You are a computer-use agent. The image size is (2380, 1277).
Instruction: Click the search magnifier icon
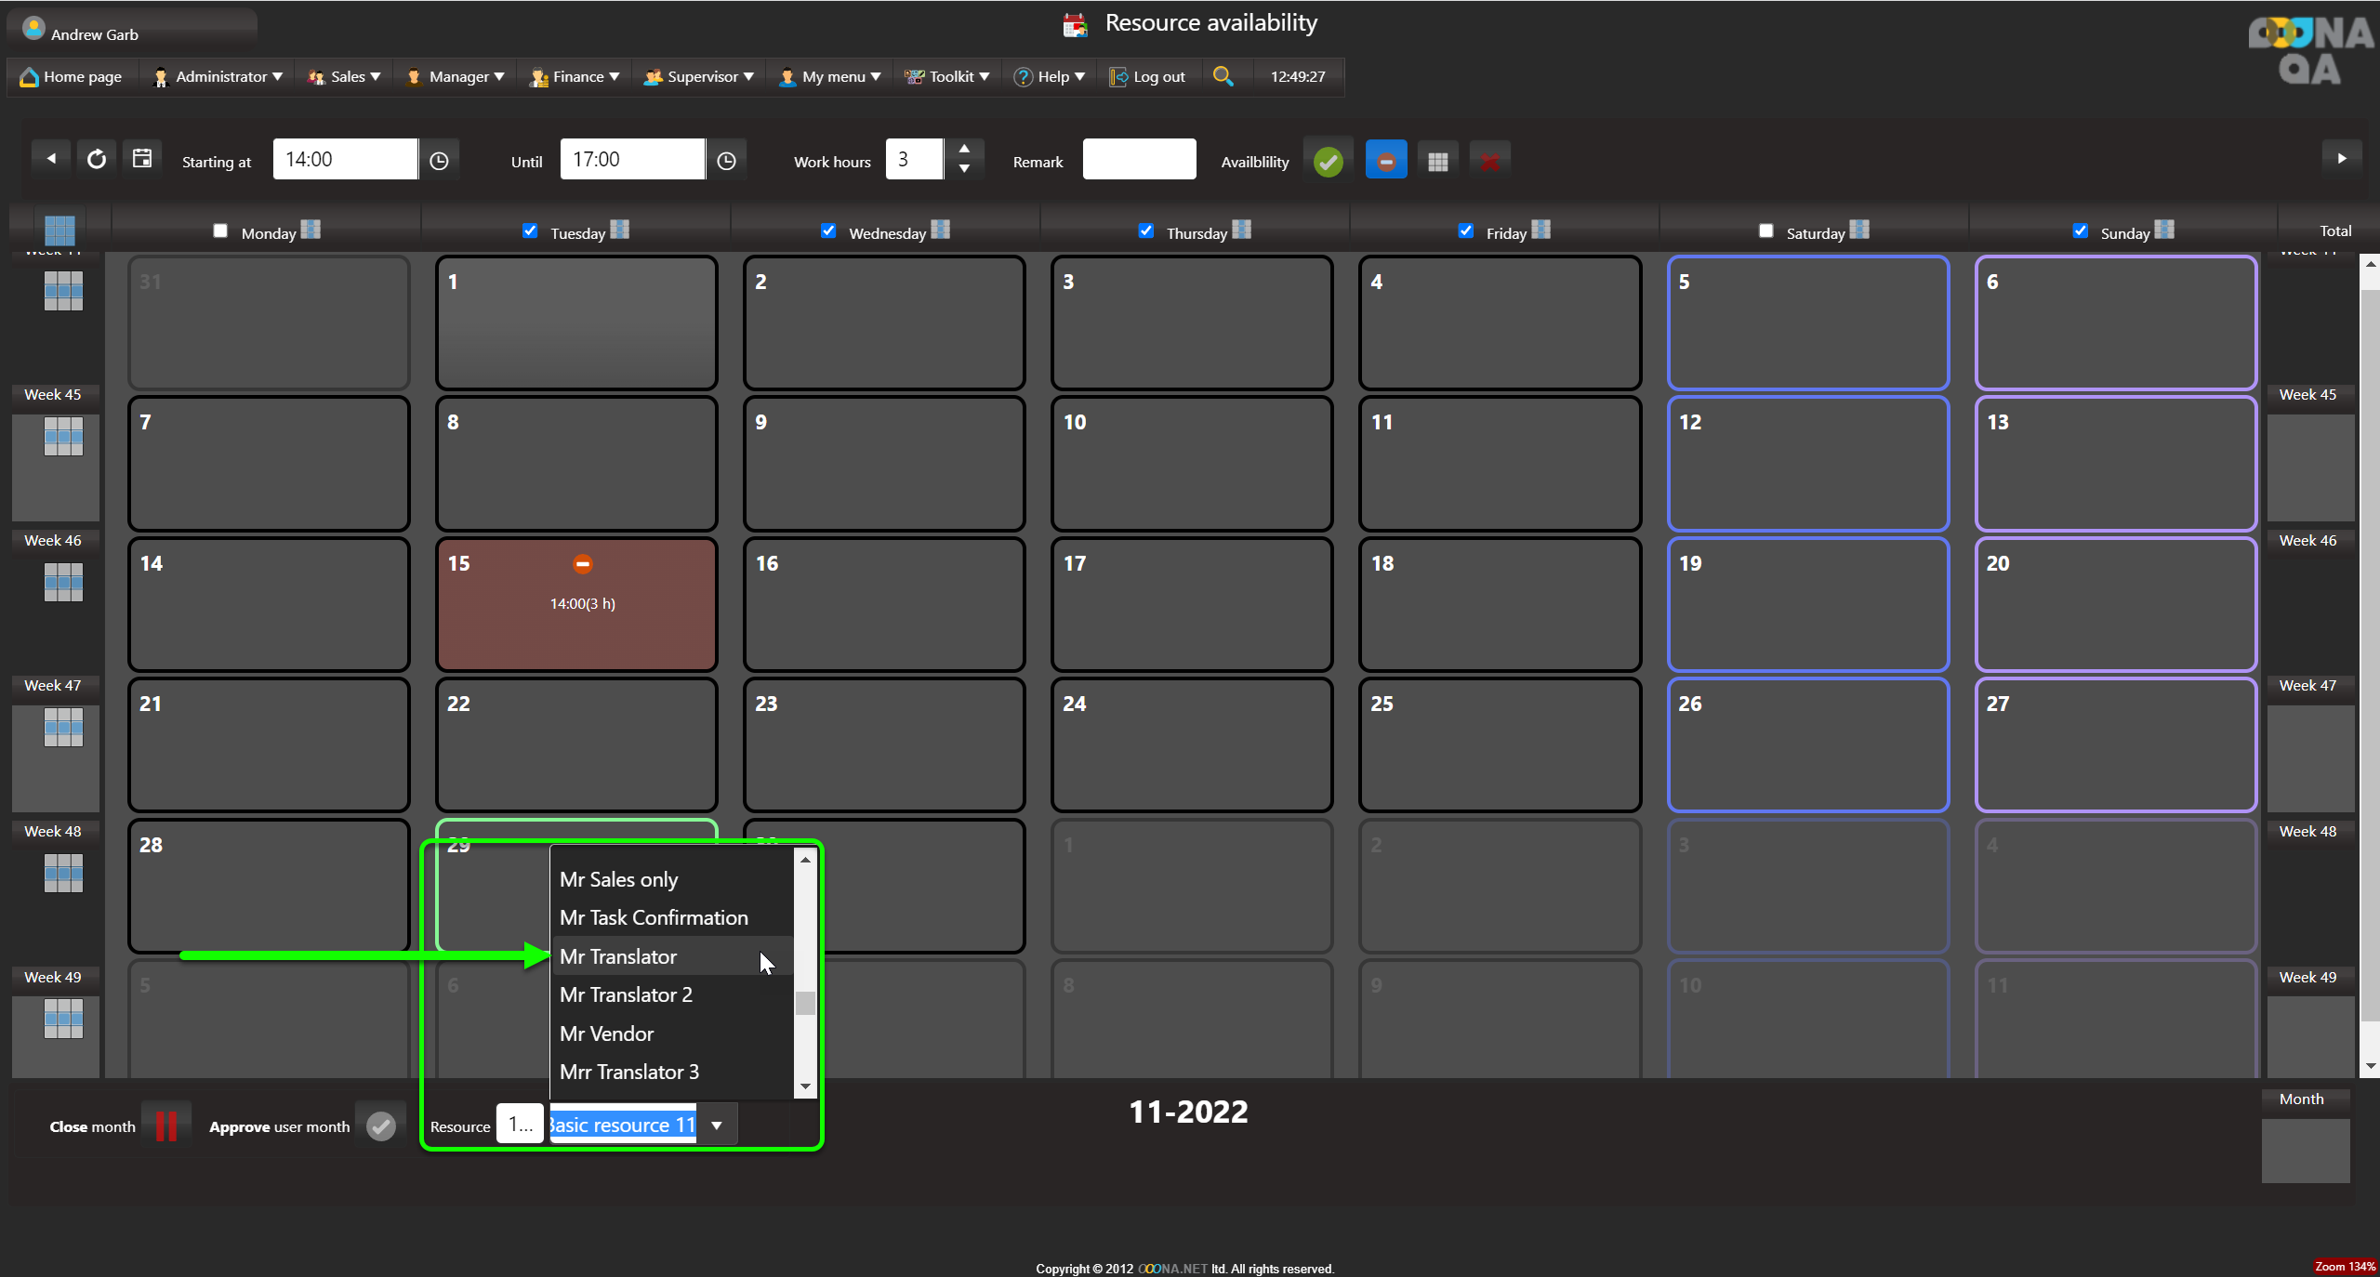pos(1223,76)
